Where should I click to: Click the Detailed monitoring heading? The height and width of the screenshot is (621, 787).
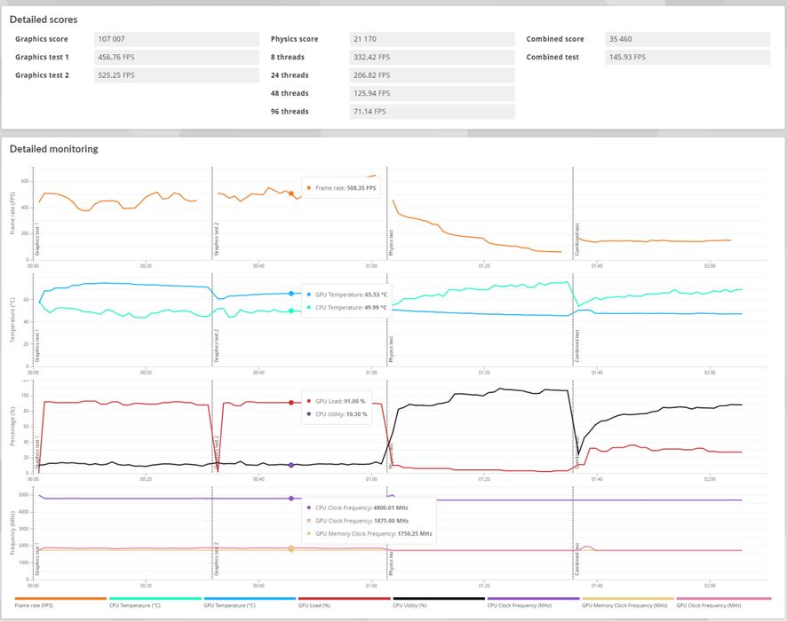click(53, 149)
